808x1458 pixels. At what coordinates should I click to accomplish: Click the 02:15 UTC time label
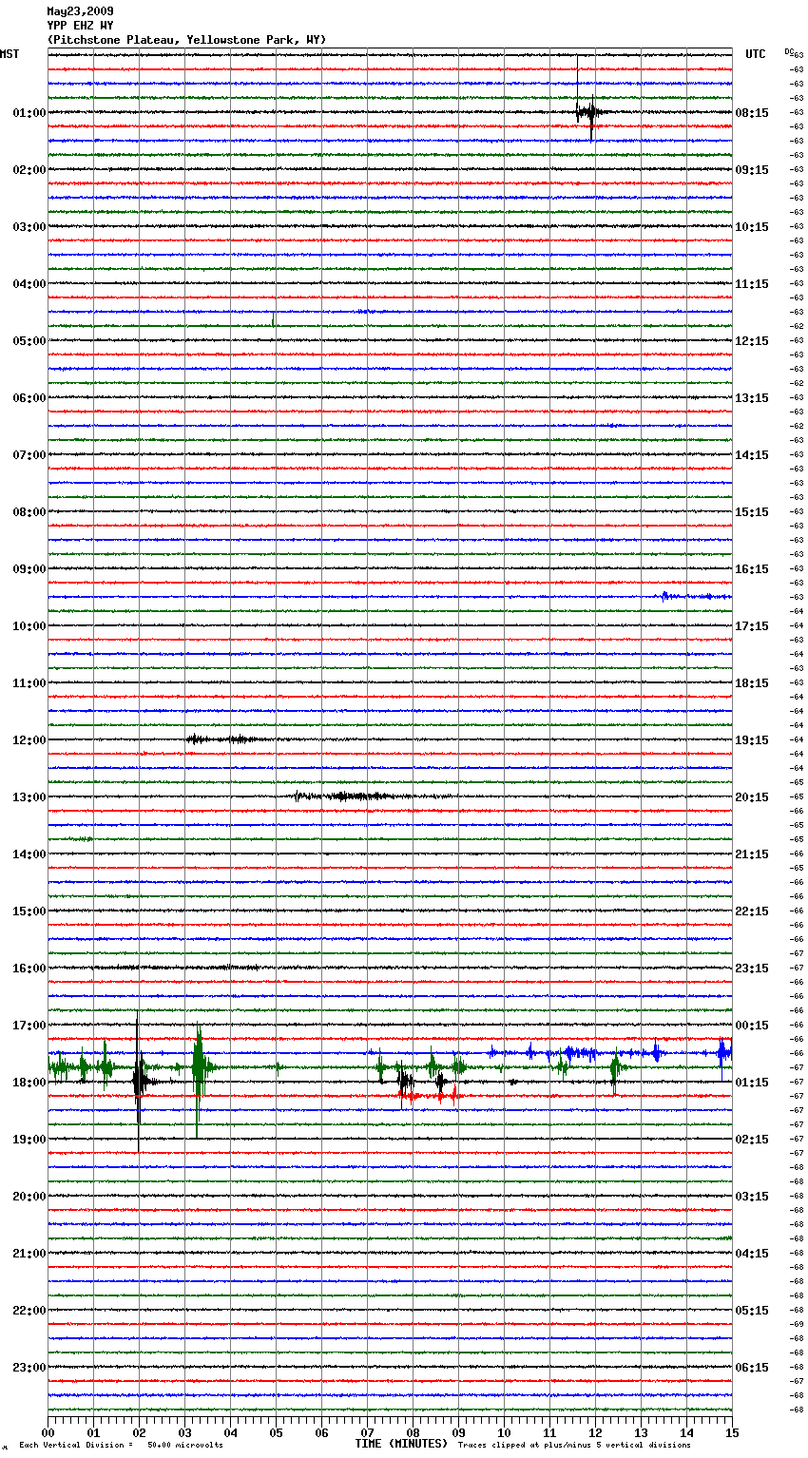pyautogui.click(x=752, y=1140)
